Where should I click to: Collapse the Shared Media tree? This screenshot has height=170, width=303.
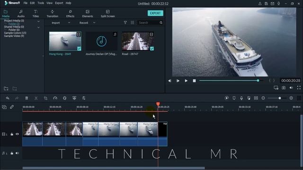pyautogui.click(x=38, y=27)
